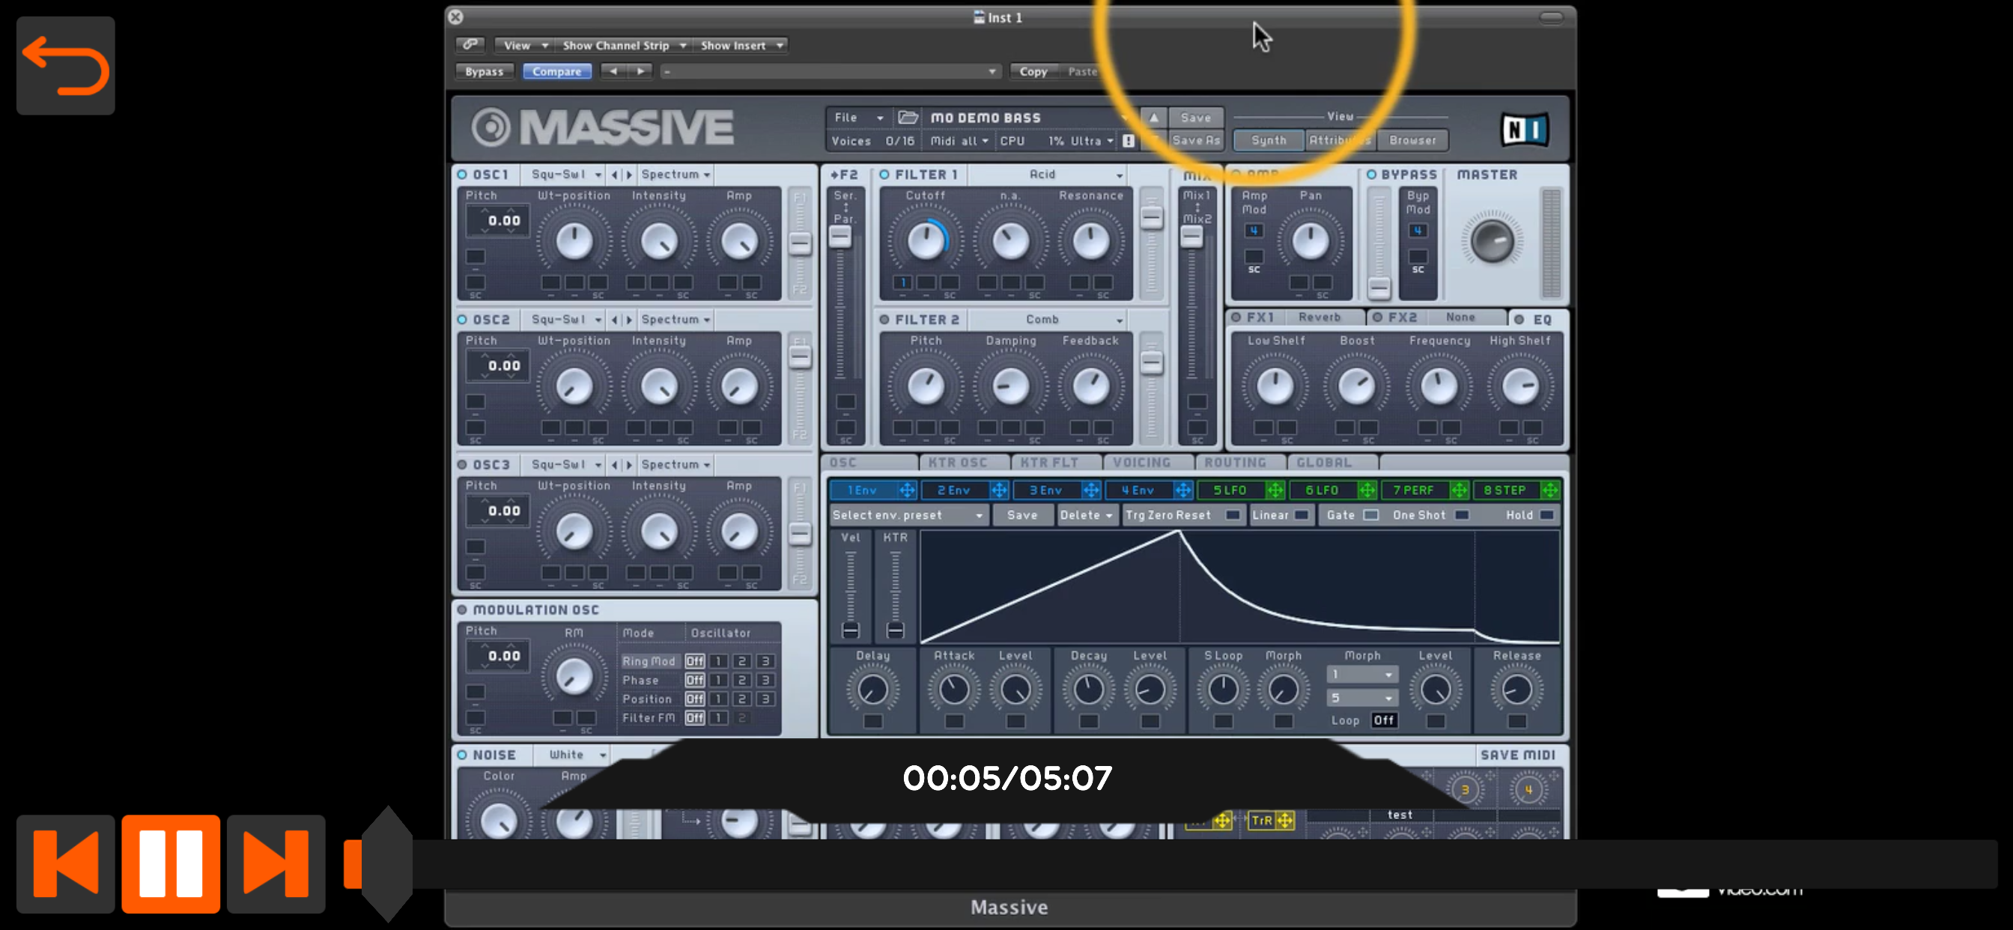Click the Save As button
Viewport: 2013px width, 930px height.
pyautogui.click(x=1196, y=140)
